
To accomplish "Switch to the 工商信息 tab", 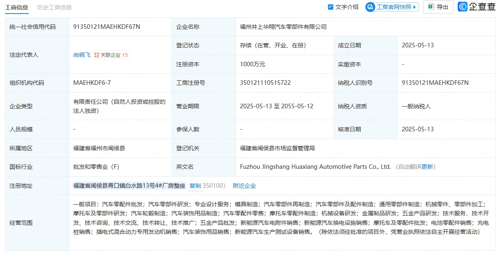I will pos(17,7).
